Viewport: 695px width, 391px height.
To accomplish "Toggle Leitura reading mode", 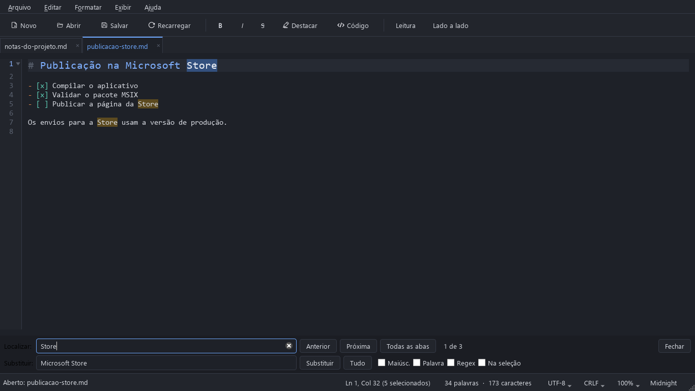I will pos(406,25).
